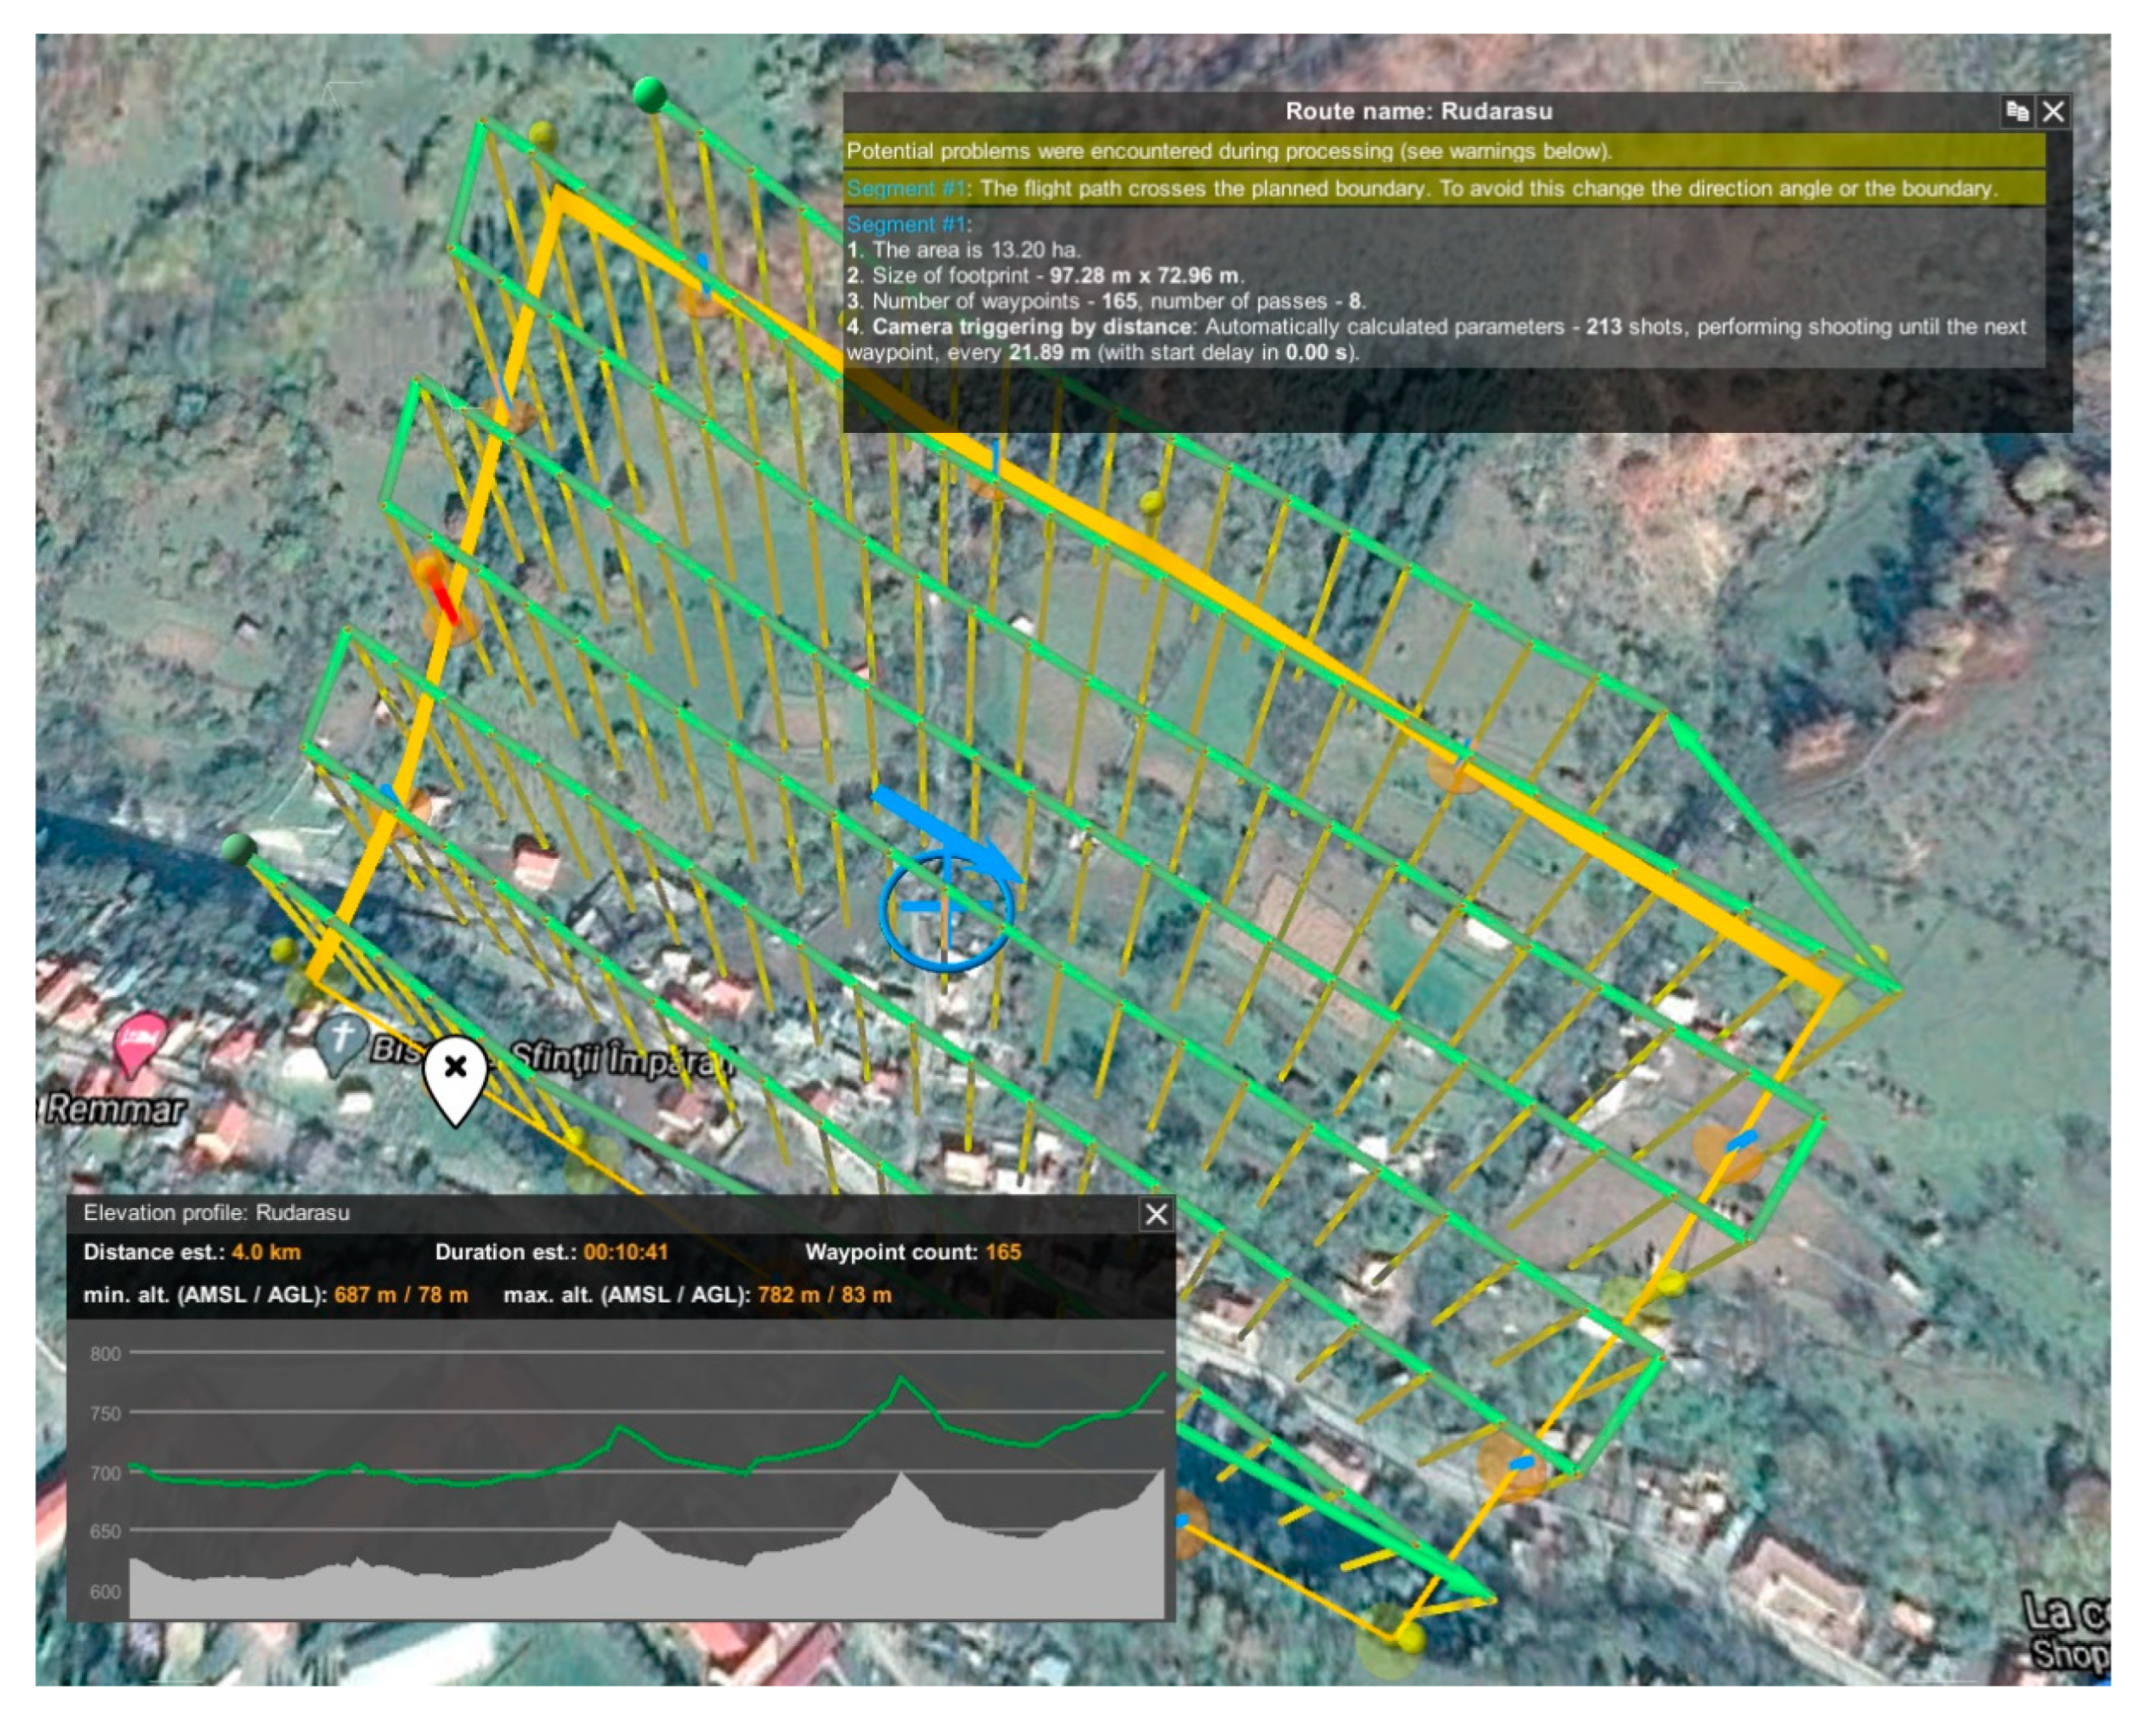Click the dark green waypoint sphere on the left edge
The image size is (2141, 1716).
pos(238,850)
